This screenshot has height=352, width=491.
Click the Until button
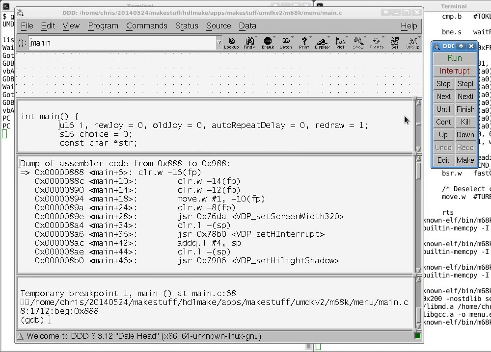click(x=443, y=109)
